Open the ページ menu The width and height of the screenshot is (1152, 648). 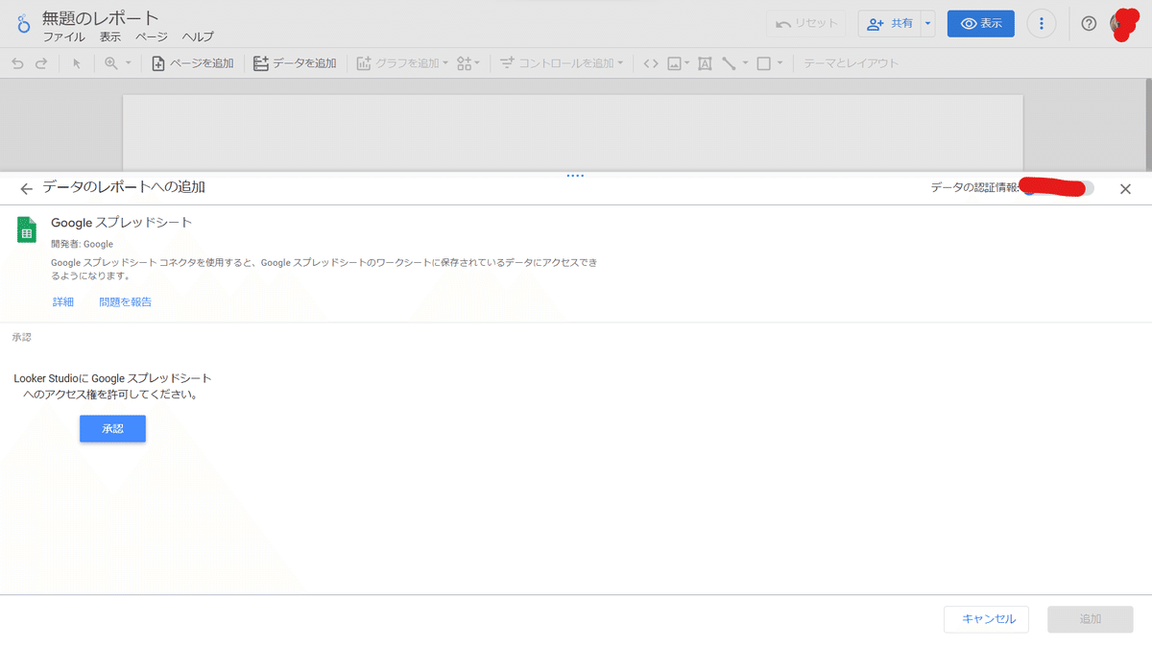[x=152, y=37]
